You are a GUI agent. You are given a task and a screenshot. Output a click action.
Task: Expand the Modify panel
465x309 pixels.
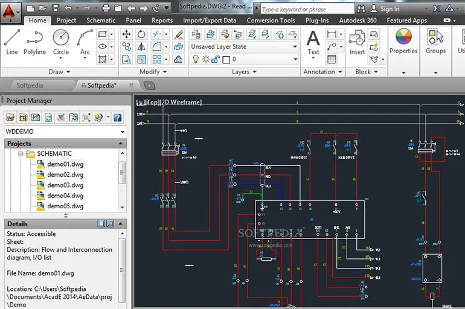click(153, 72)
